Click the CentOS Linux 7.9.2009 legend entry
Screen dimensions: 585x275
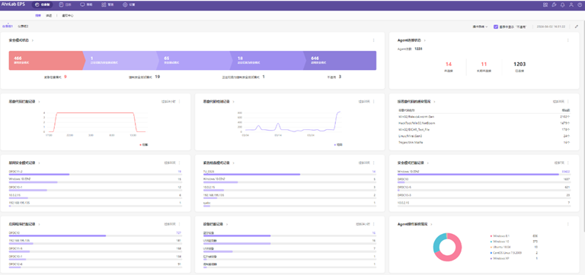tap(507, 252)
